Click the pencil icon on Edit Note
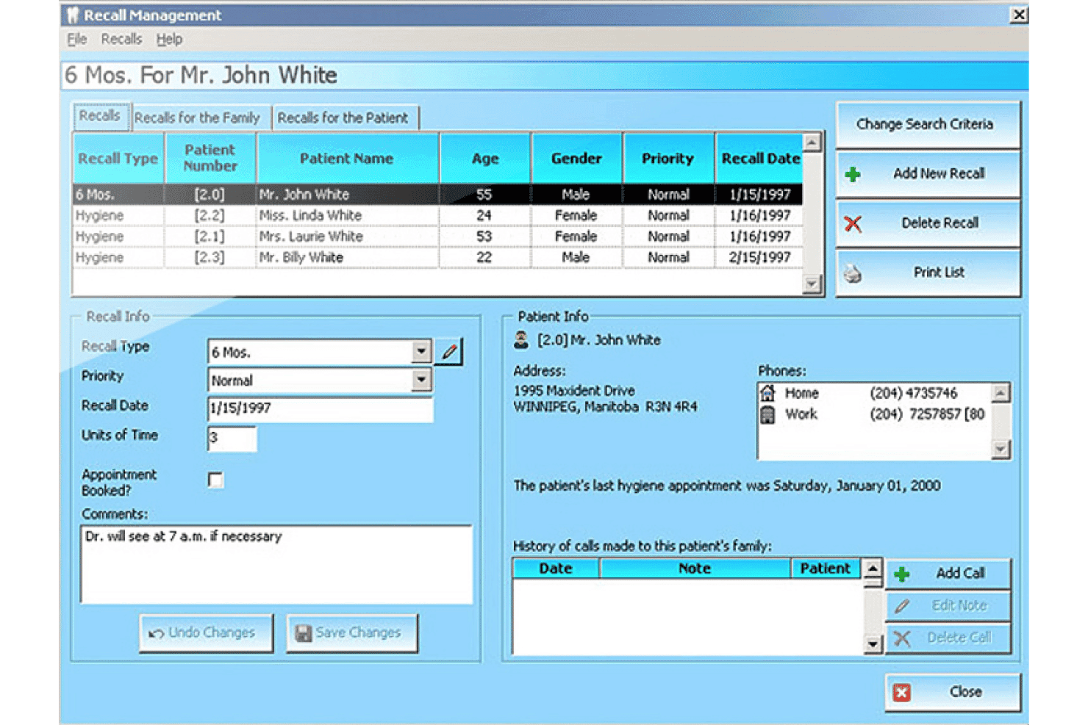The image size is (1088, 725). coord(902,606)
